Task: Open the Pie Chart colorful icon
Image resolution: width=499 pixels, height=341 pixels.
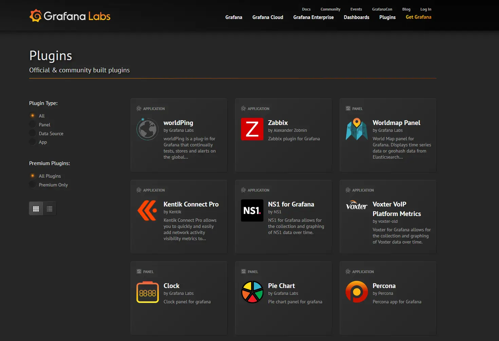Action: [252, 292]
